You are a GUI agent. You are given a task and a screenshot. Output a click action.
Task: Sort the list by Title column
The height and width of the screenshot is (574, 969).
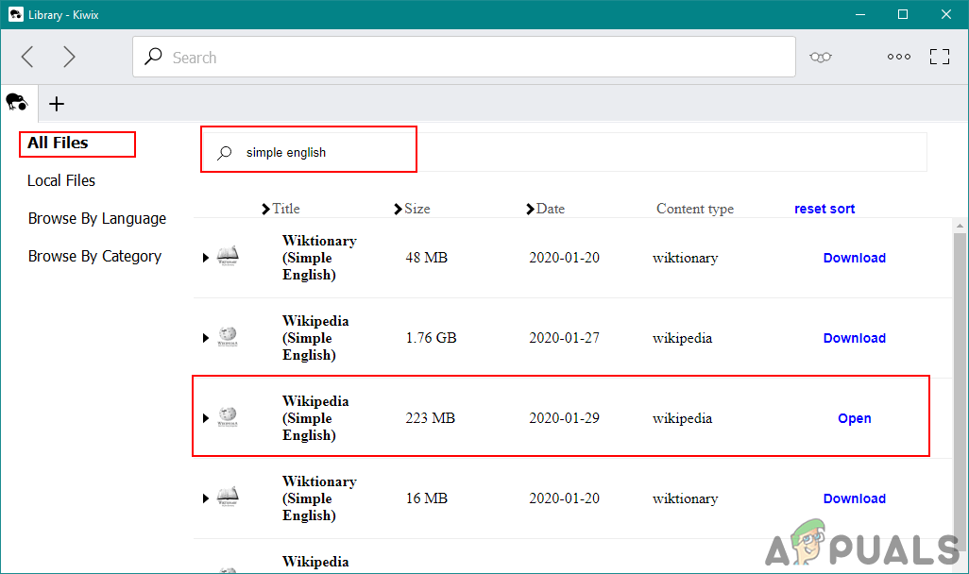(285, 209)
